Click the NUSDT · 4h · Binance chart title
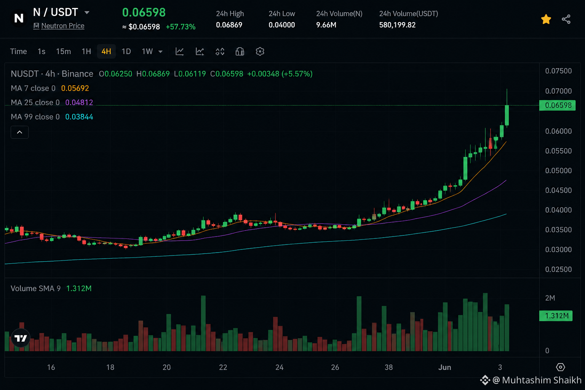This screenshot has height=390, width=585. point(52,74)
